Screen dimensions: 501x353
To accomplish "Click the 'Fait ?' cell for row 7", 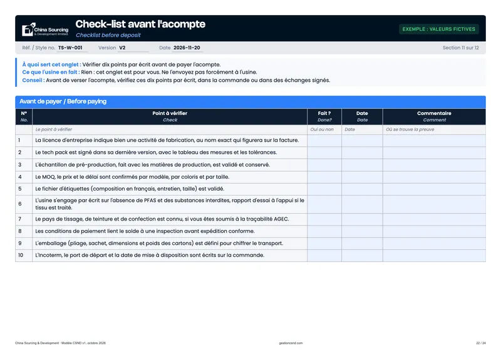I will [324, 219].
